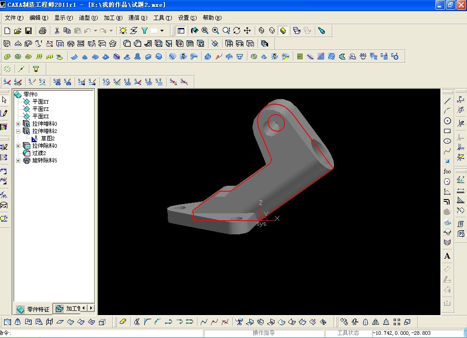Image resolution: width=467 pixels, height=338 pixels.
Task: Click the funnel filter icon
Action: (x=145, y=31)
